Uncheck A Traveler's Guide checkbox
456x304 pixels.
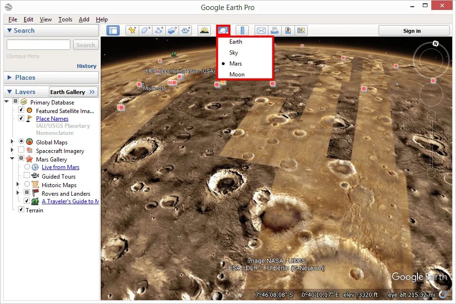tap(27, 201)
